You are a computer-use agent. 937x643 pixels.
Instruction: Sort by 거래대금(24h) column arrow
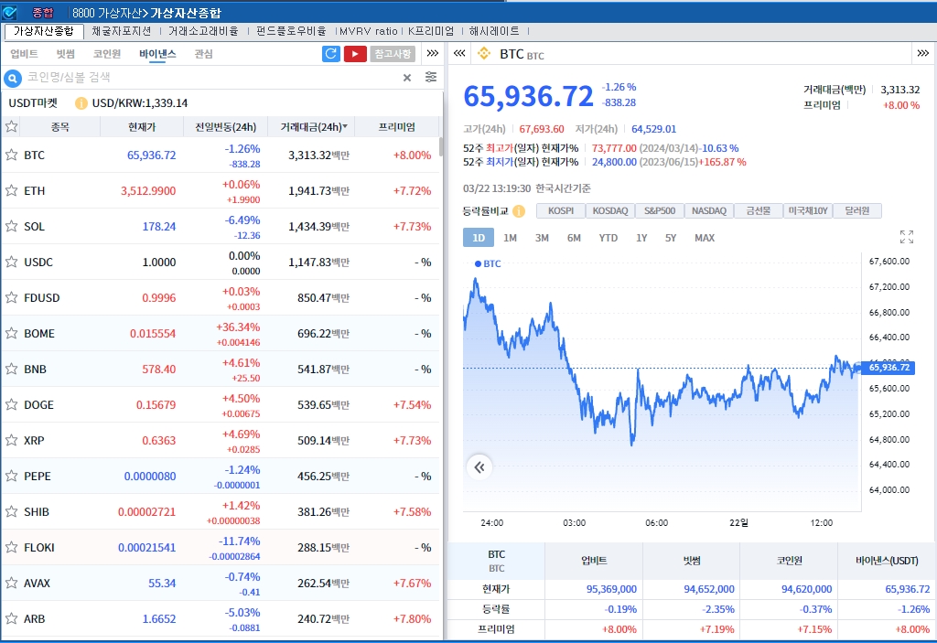(x=345, y=127)
